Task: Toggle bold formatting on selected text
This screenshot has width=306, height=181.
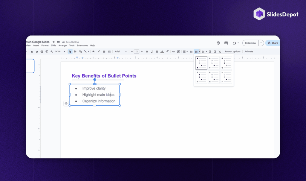Action: pos(147,51)
